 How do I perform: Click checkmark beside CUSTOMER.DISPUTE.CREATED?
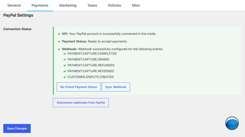65,77
